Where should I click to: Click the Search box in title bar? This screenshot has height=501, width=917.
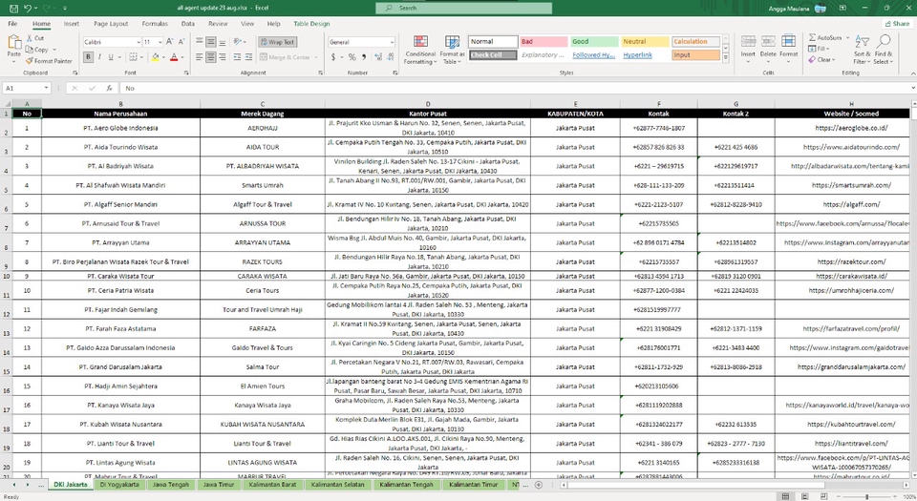pos(464,9)
